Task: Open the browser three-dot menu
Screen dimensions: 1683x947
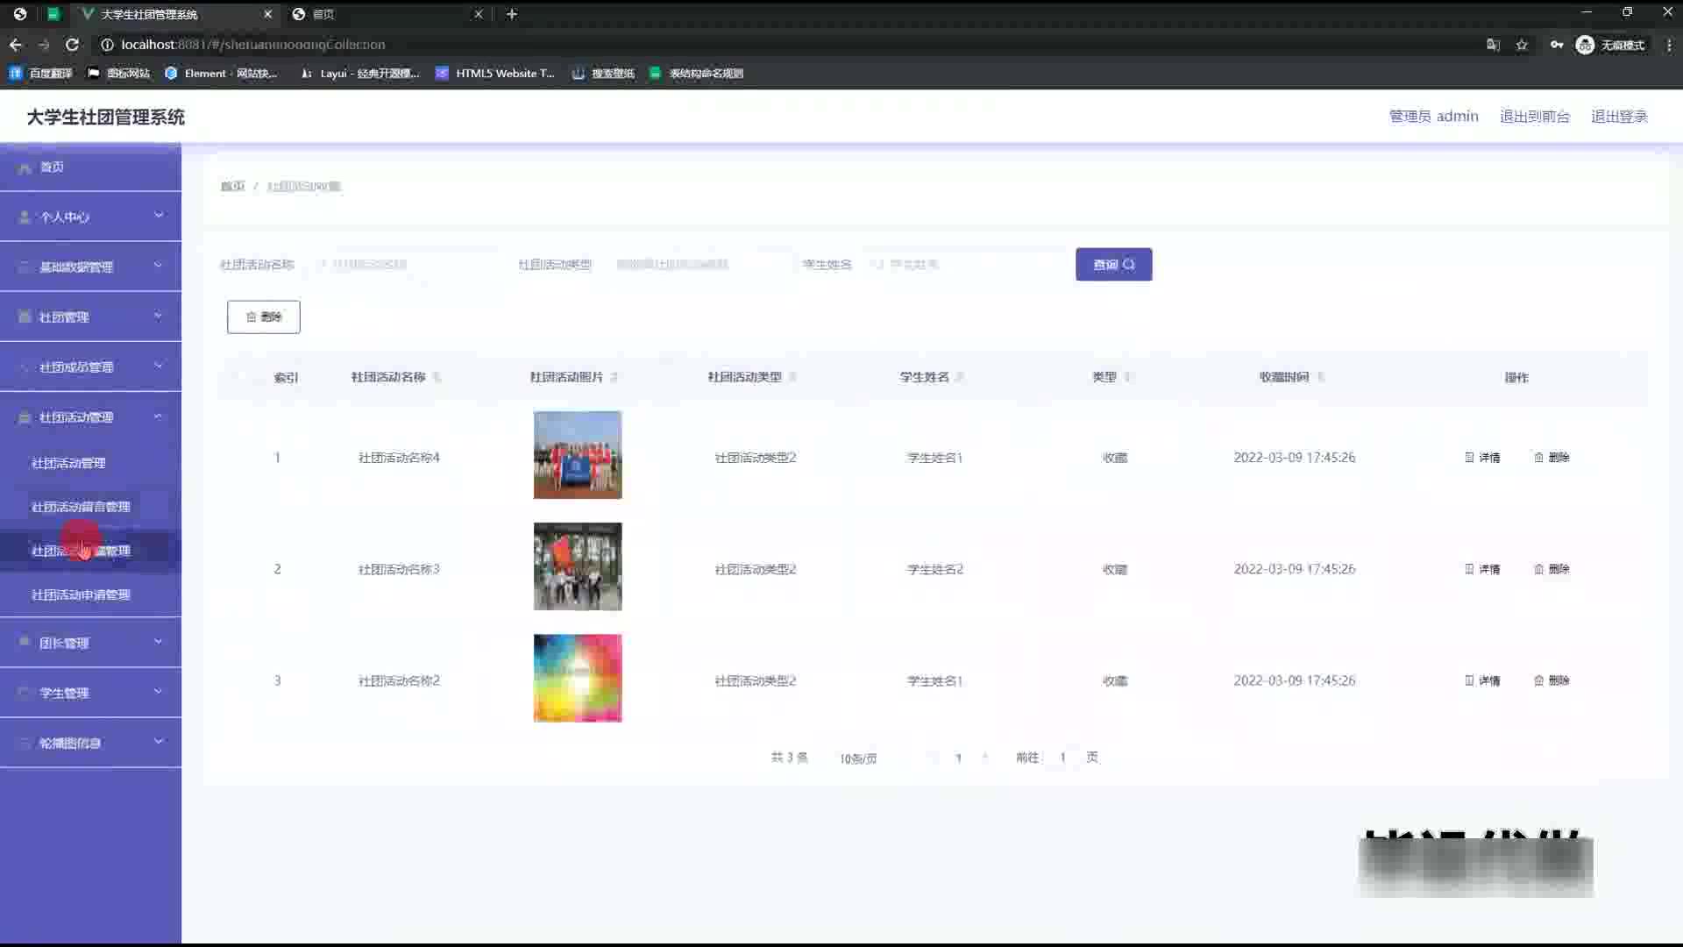Action: (1669, 45)
